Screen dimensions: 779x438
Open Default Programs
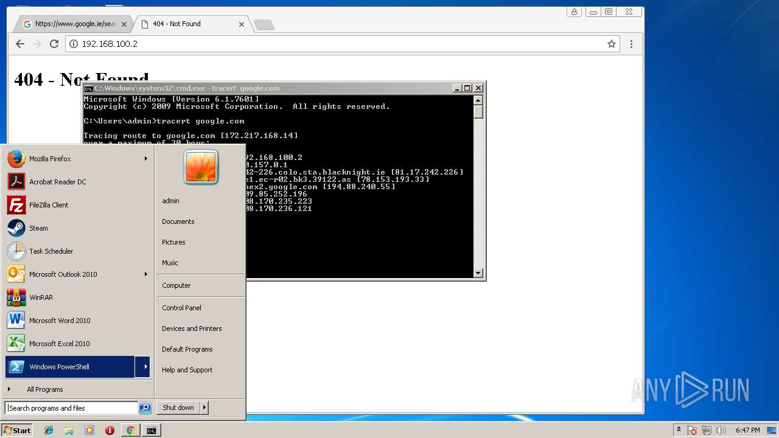pos(187,349)
